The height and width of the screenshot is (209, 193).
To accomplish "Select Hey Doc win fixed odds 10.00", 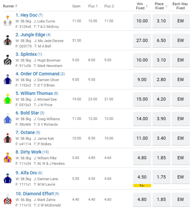I will (x=142, y=21).
